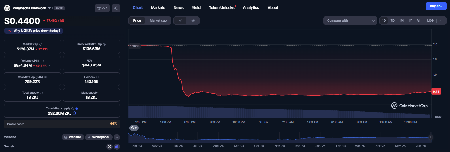Click the range selector pause handle
This screenshot has width=450, height=152.
click(430, 137)
